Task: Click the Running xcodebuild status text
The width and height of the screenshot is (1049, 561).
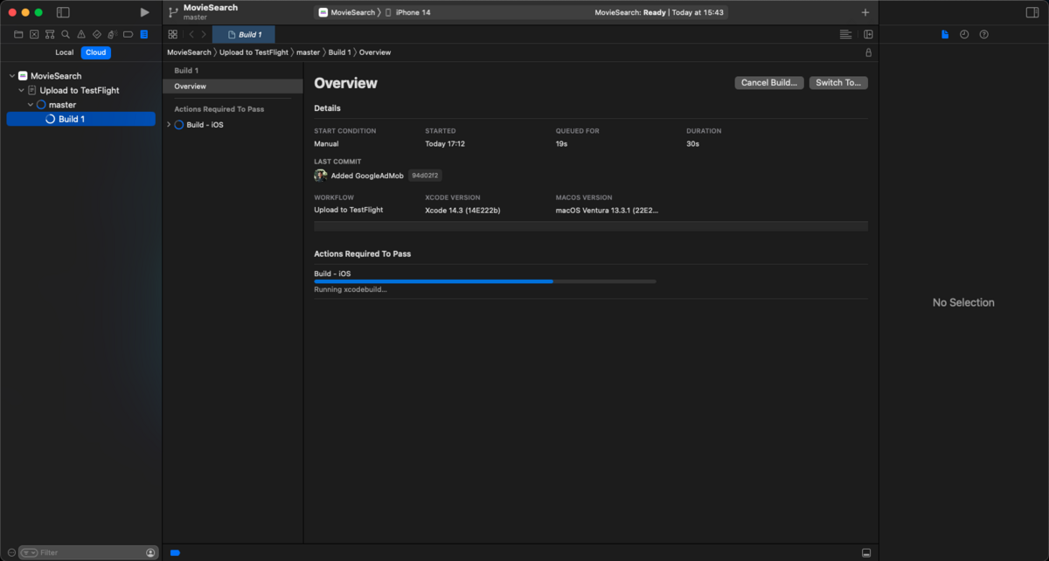Action: point(351,289)
